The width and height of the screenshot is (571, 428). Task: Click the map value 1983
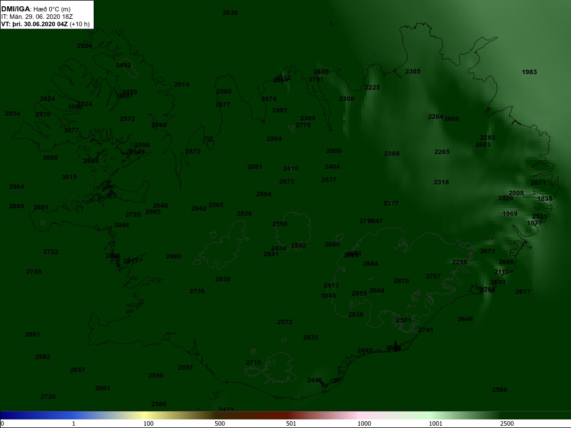[529, 72]
